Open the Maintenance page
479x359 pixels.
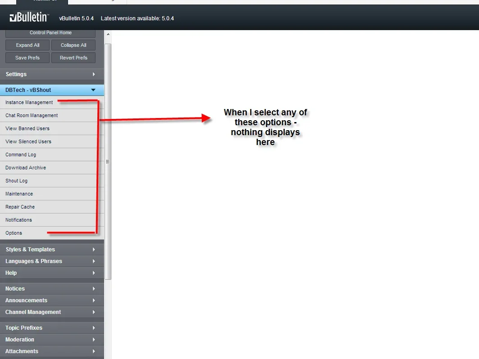[52, 194]
